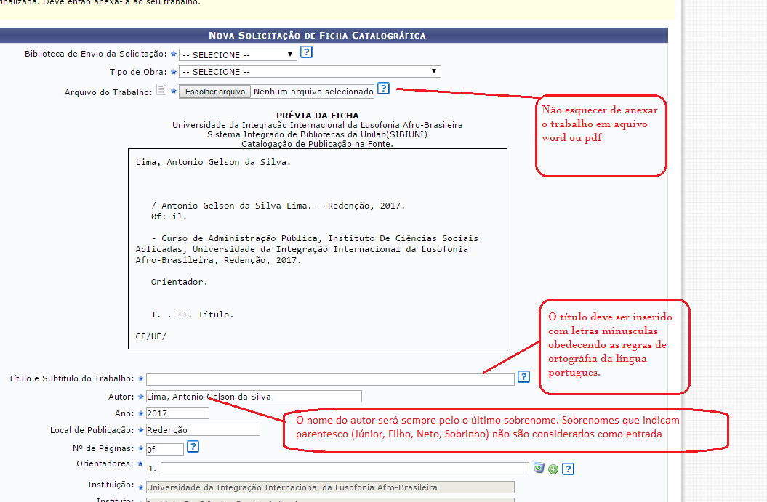Open help icon at end of Orientadores row

(x=569, y=469)
